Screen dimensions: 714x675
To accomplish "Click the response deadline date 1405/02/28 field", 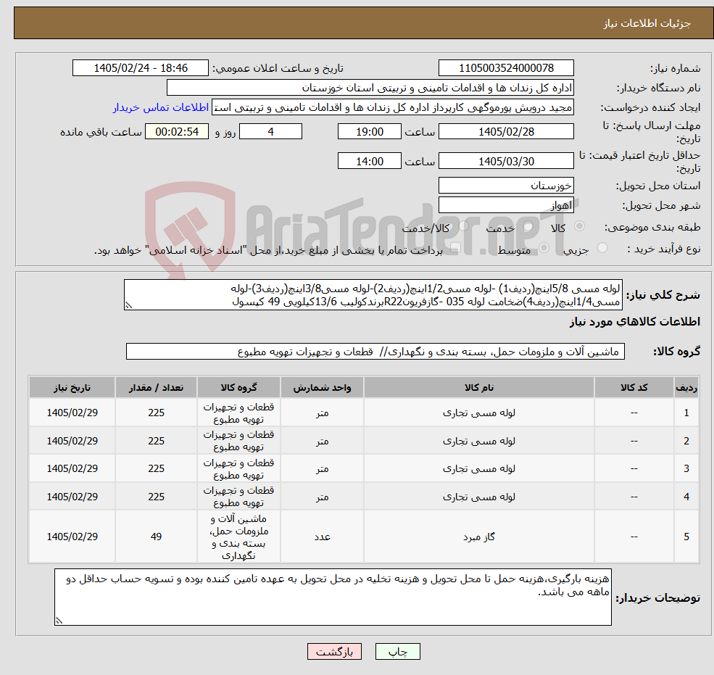I will [506, 132].
